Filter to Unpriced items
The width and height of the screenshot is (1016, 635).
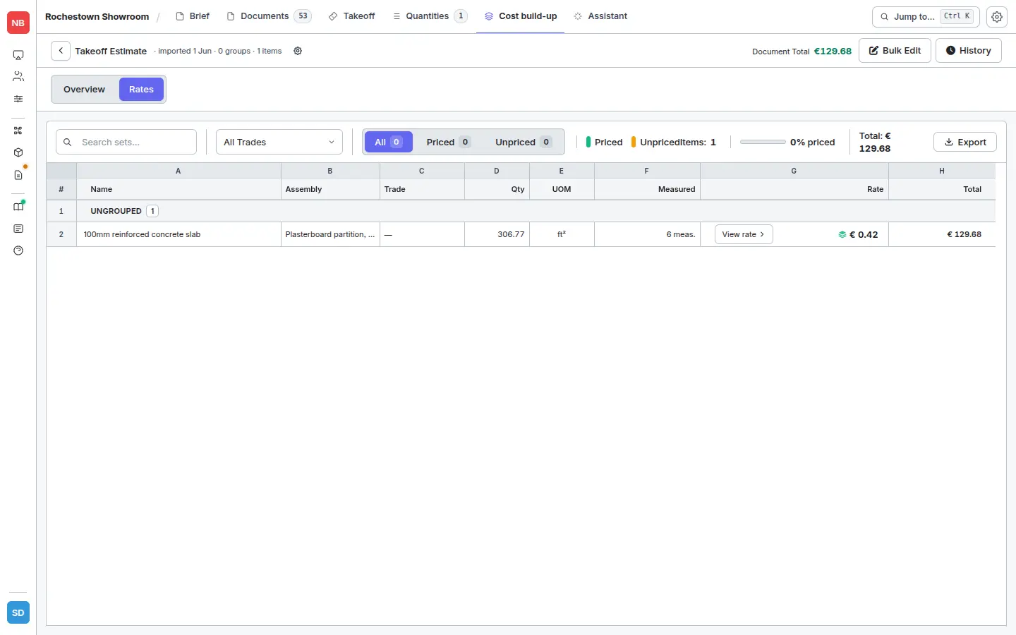click(x=523, y=142)
